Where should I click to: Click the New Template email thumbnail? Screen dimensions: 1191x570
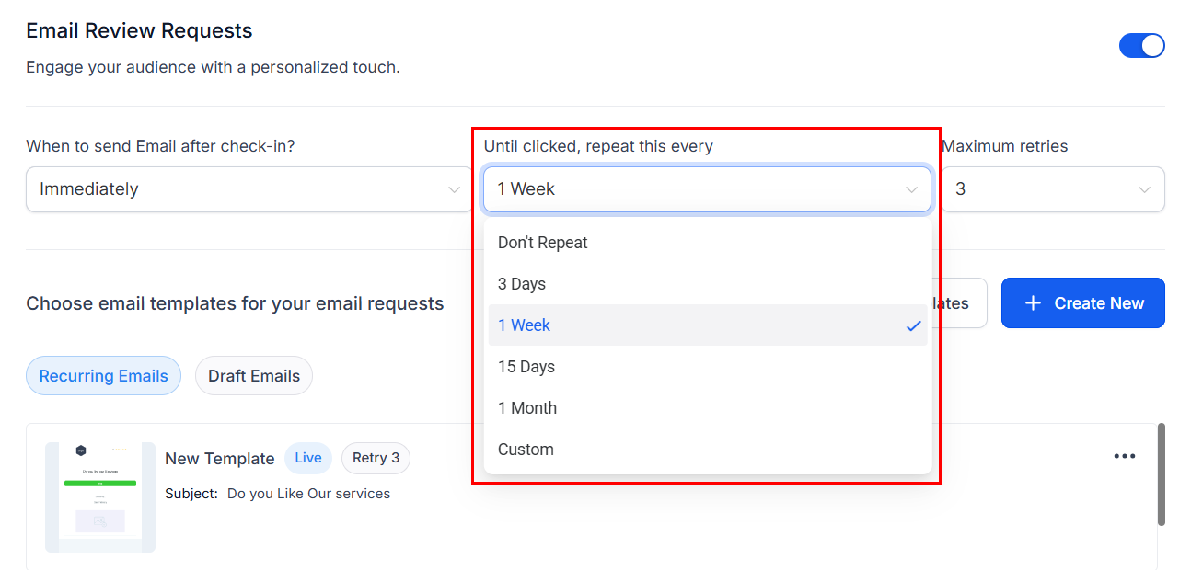(x=100, y=497)
